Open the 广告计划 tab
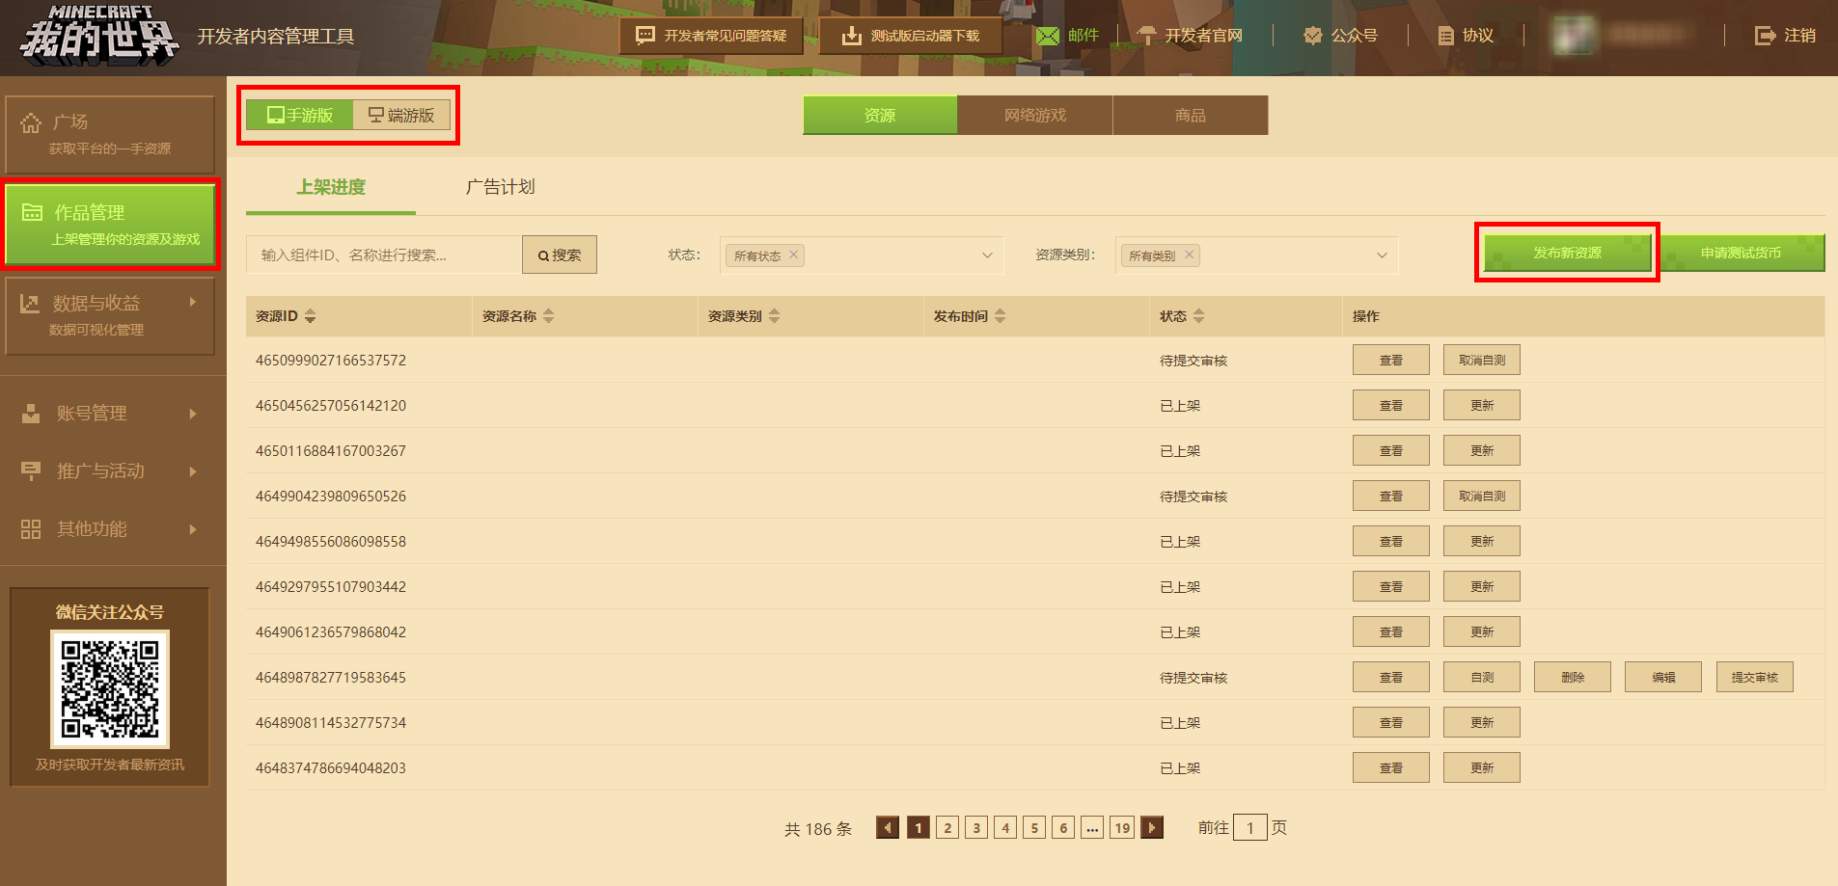 [x=500, y=187]
